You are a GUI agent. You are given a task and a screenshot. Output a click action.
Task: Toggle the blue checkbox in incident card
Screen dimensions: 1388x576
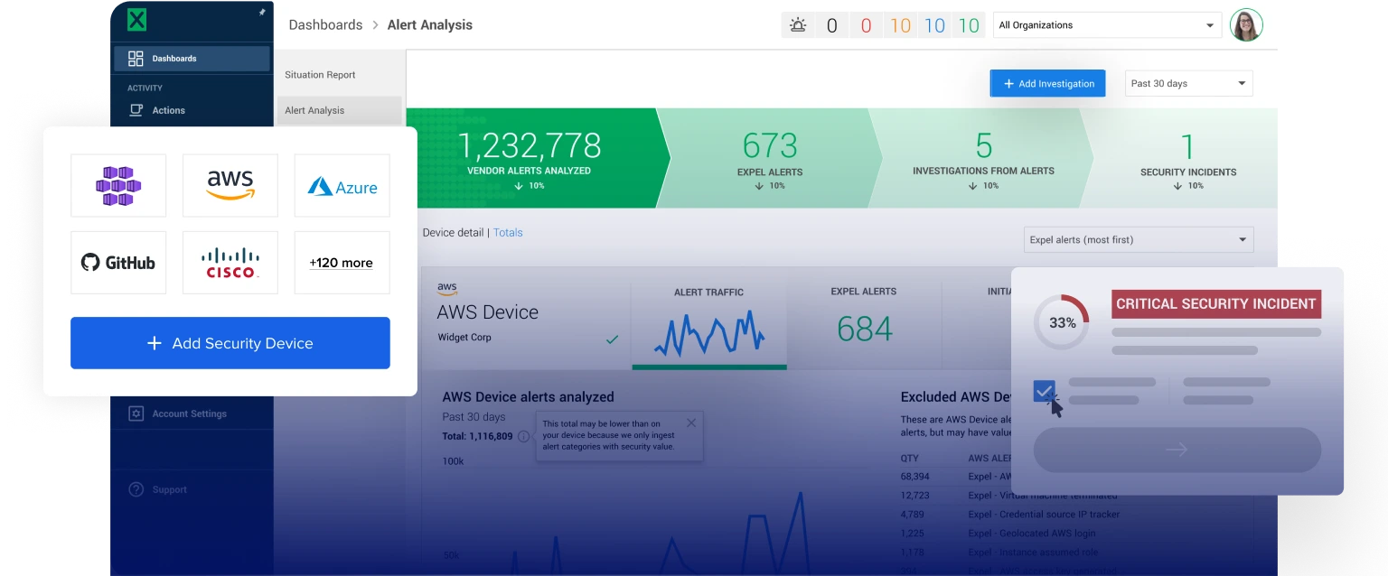1044,391
